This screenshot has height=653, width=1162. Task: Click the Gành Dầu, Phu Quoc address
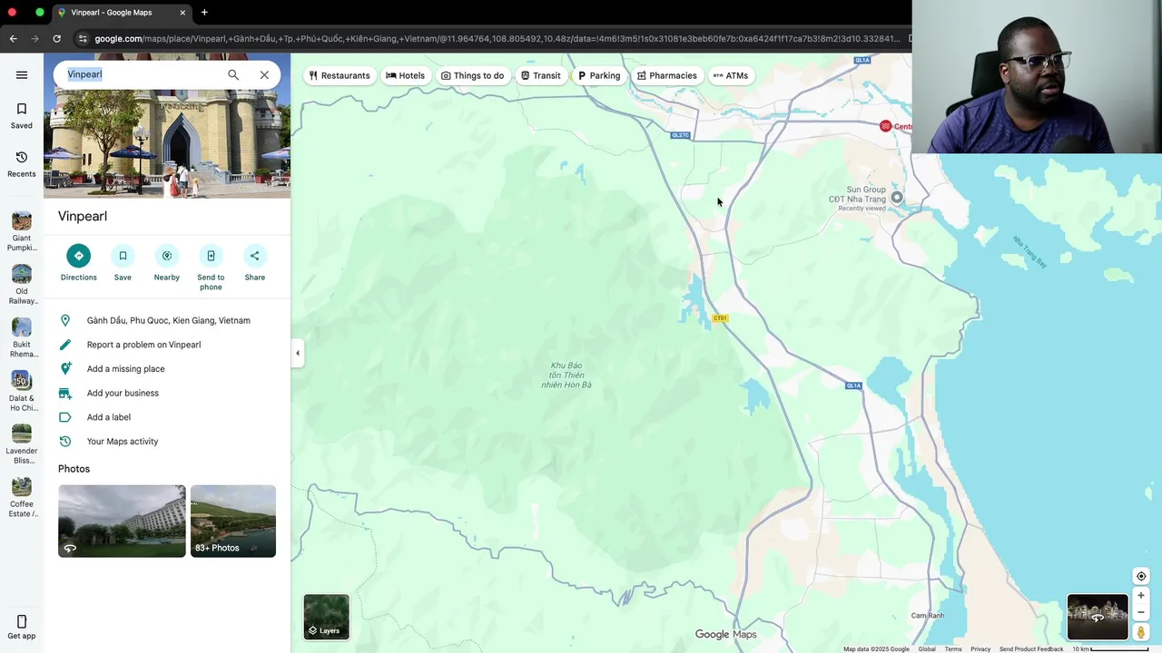click(x=167, y=320)
